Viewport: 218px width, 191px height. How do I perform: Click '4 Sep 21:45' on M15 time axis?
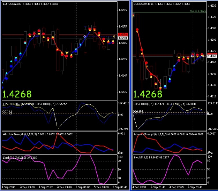coord(158,187)
